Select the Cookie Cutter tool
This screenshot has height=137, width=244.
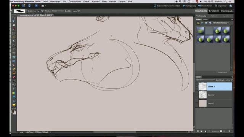(x=14, y=57)
